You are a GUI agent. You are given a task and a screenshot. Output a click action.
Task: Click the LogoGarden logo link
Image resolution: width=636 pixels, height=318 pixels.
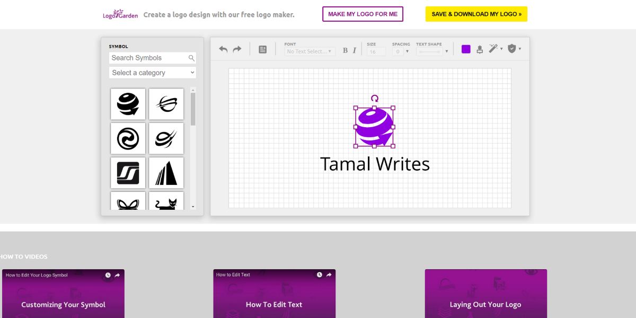point(120,14)
